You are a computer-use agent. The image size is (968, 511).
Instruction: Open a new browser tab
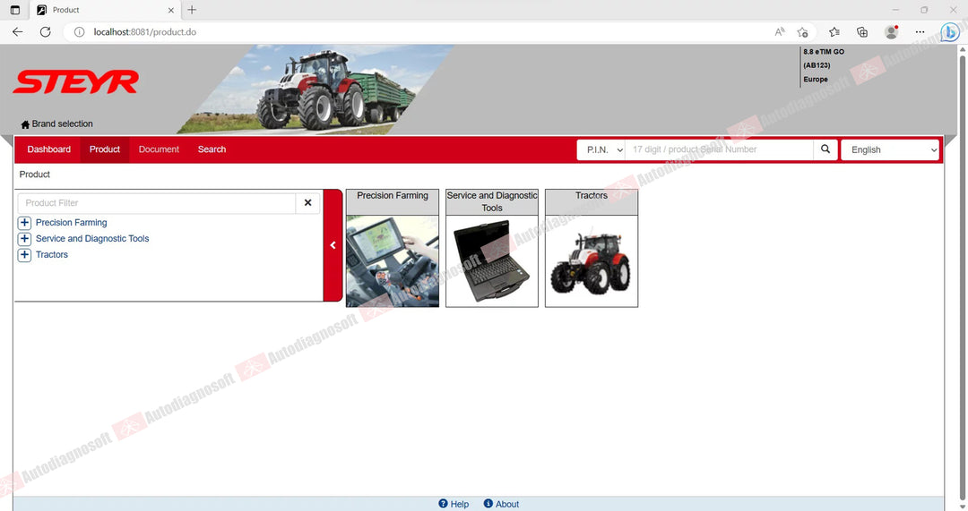(192, 10)
